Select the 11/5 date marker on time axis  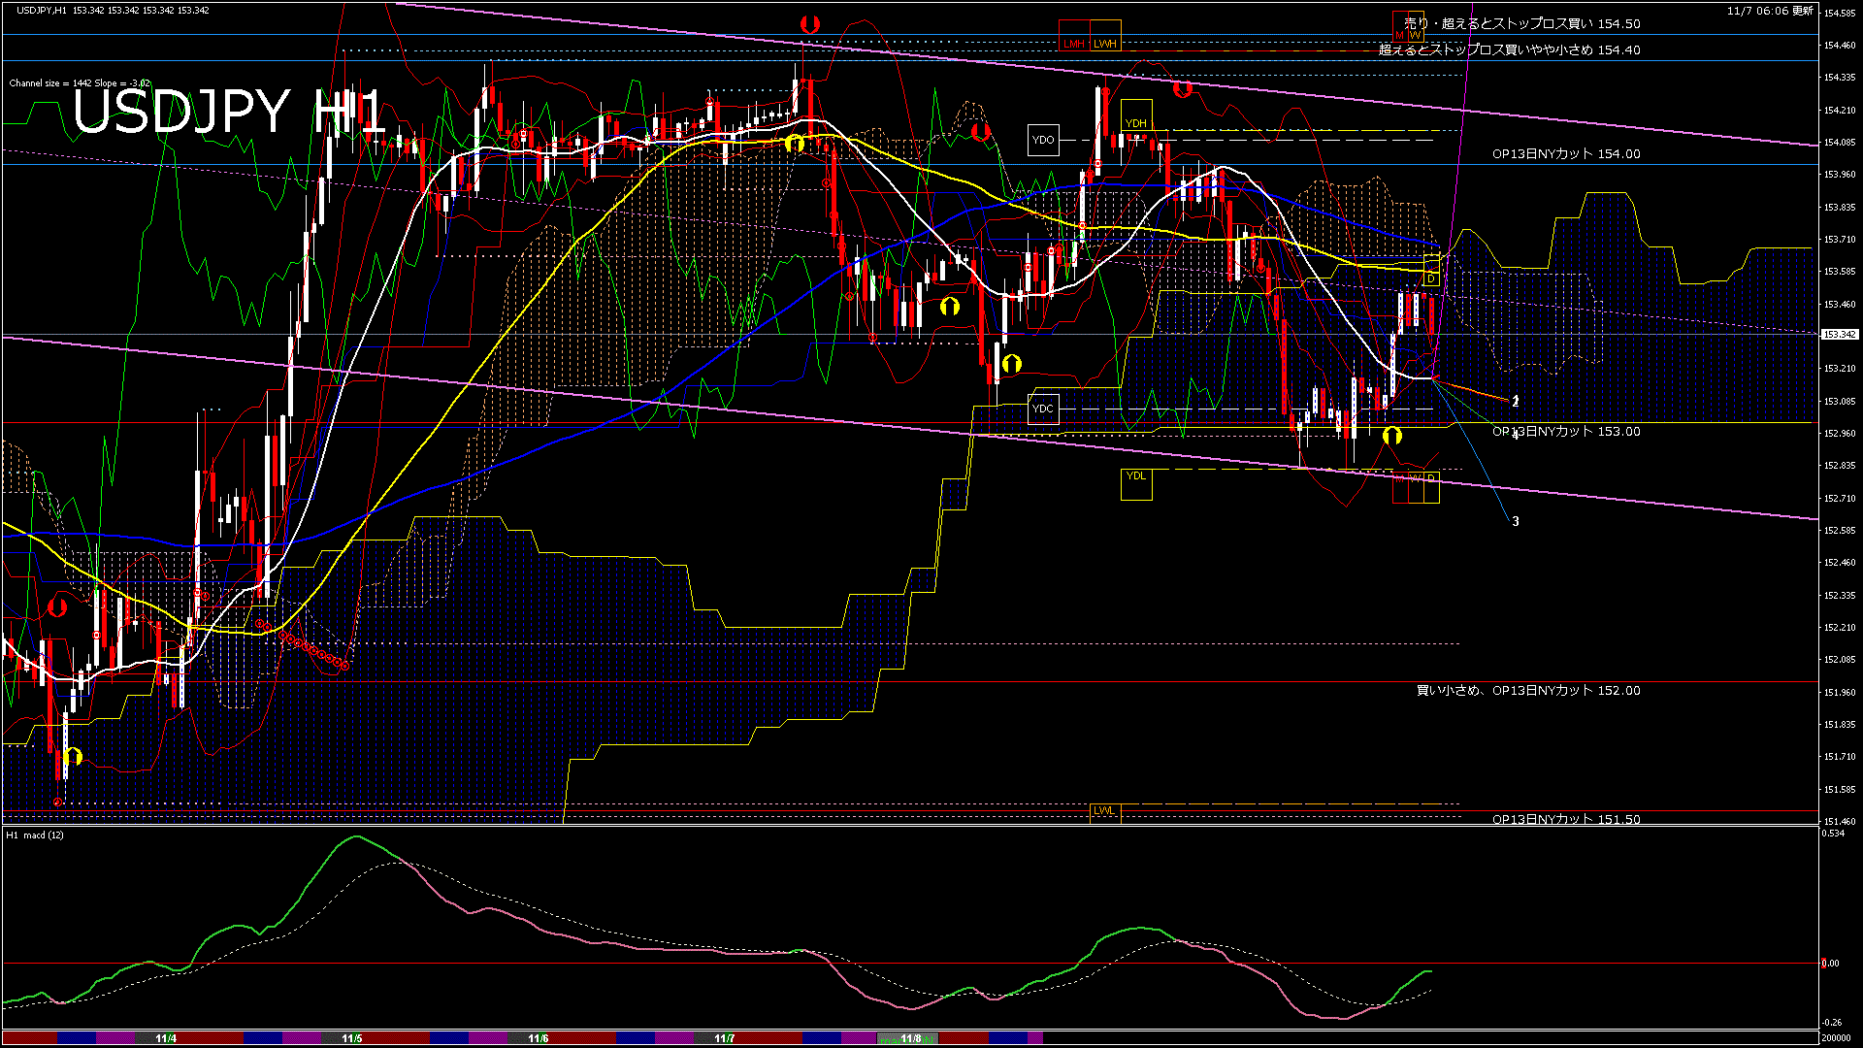[x=351, y=1038]
